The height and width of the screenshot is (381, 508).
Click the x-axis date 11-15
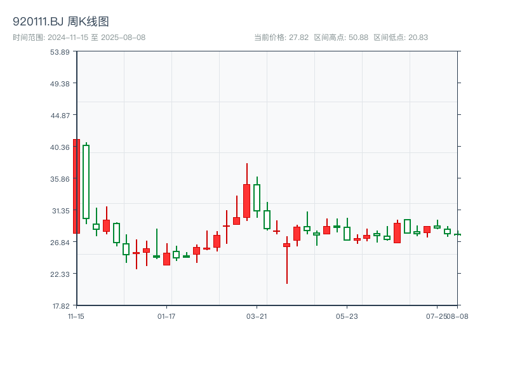point(76,316)
